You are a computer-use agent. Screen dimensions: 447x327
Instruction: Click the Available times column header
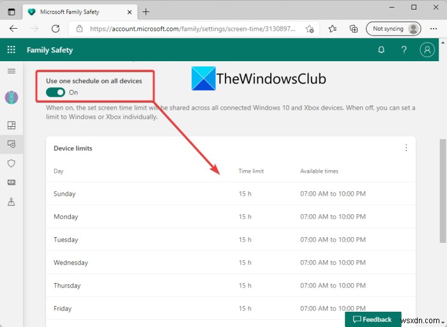tap(319, 171)
